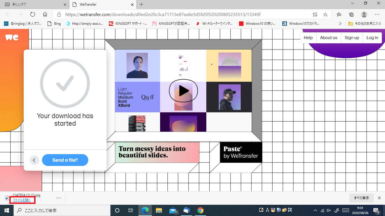
Task: Click the back arrow in download panel
Action: [34, 160]
